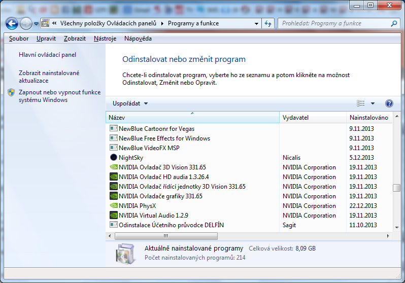Click the vertical scrollbar down arrow
Screen dimensions: 405x283
coord(397,228)
